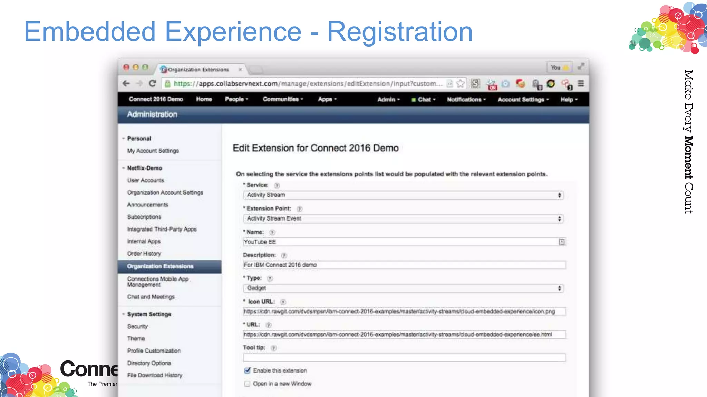Open the People dropdown menu
This screenshot has width=707, height=397.
click(236, 99)
